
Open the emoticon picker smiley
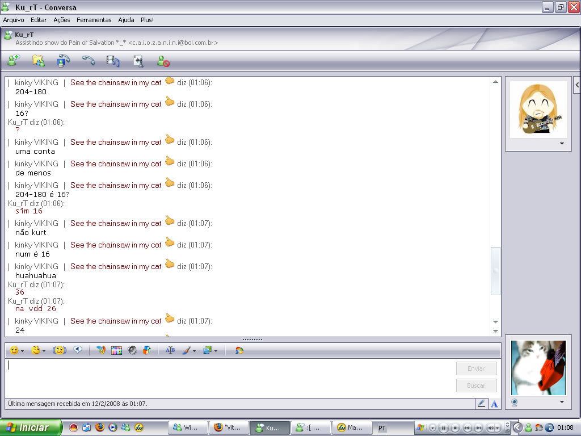[x=14, y=350]
